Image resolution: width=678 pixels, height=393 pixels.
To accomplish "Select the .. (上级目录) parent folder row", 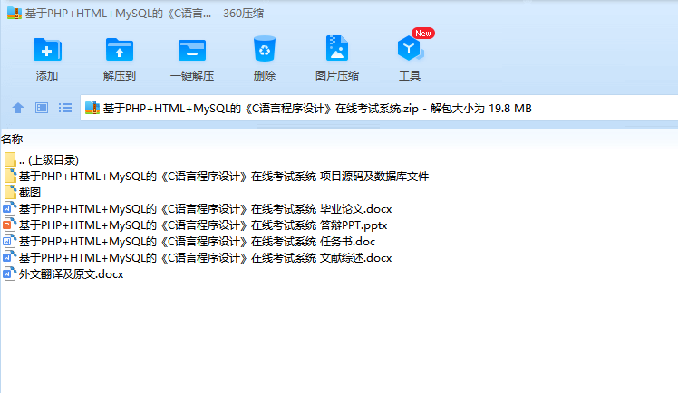I will point(42,159).
